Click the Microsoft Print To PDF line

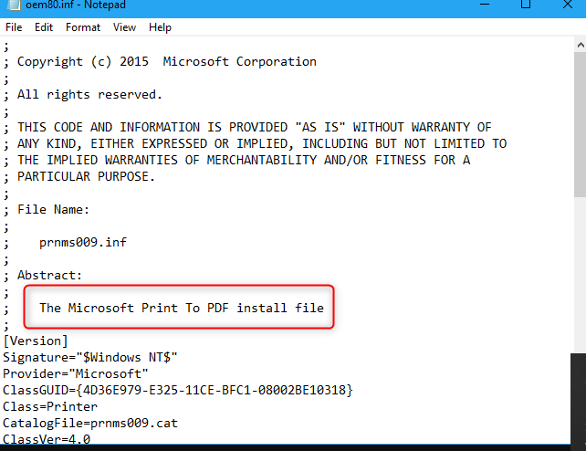pos(182,308)
